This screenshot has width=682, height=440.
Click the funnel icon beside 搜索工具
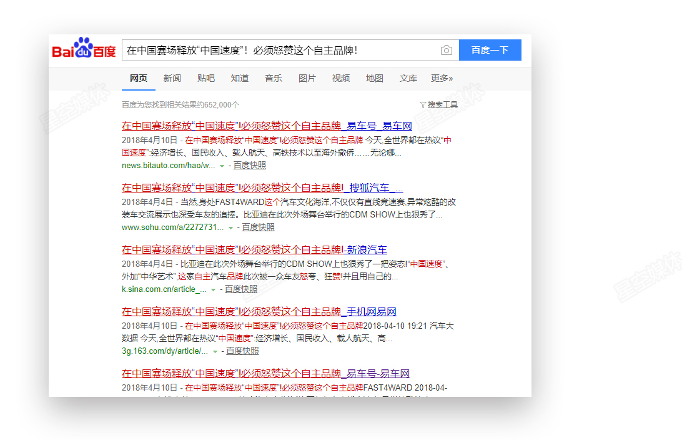tap(422, 105)
